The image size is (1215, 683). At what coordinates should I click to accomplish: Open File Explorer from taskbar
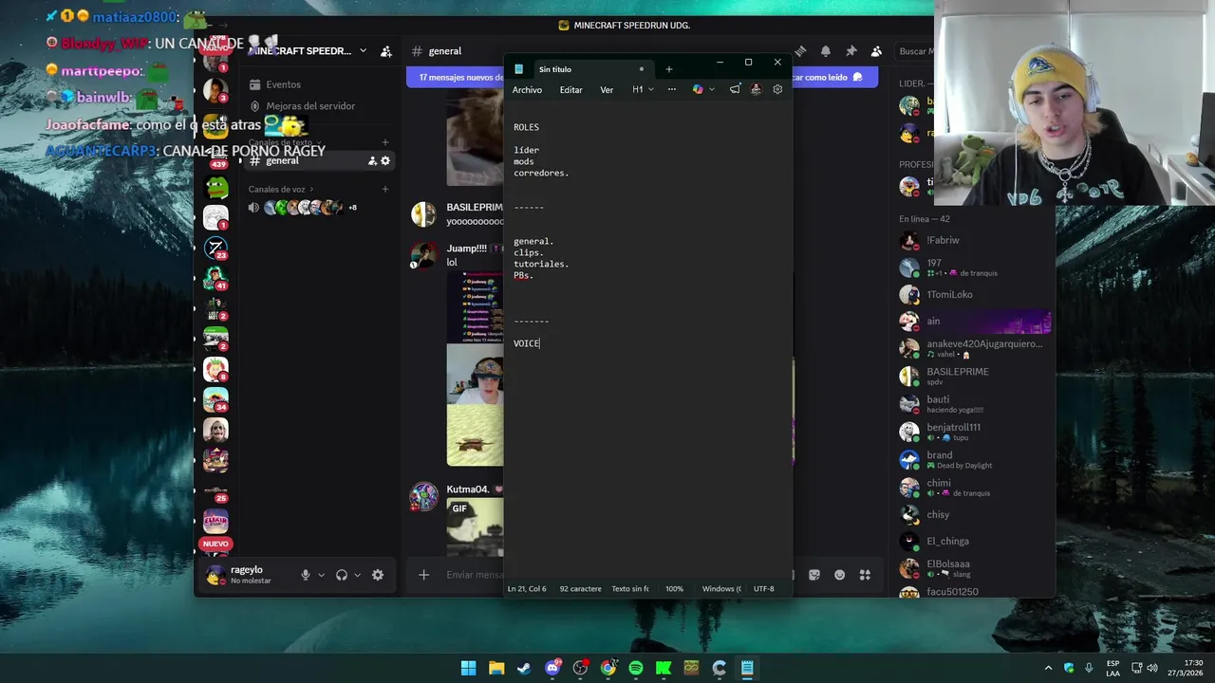tap(496, 668)
